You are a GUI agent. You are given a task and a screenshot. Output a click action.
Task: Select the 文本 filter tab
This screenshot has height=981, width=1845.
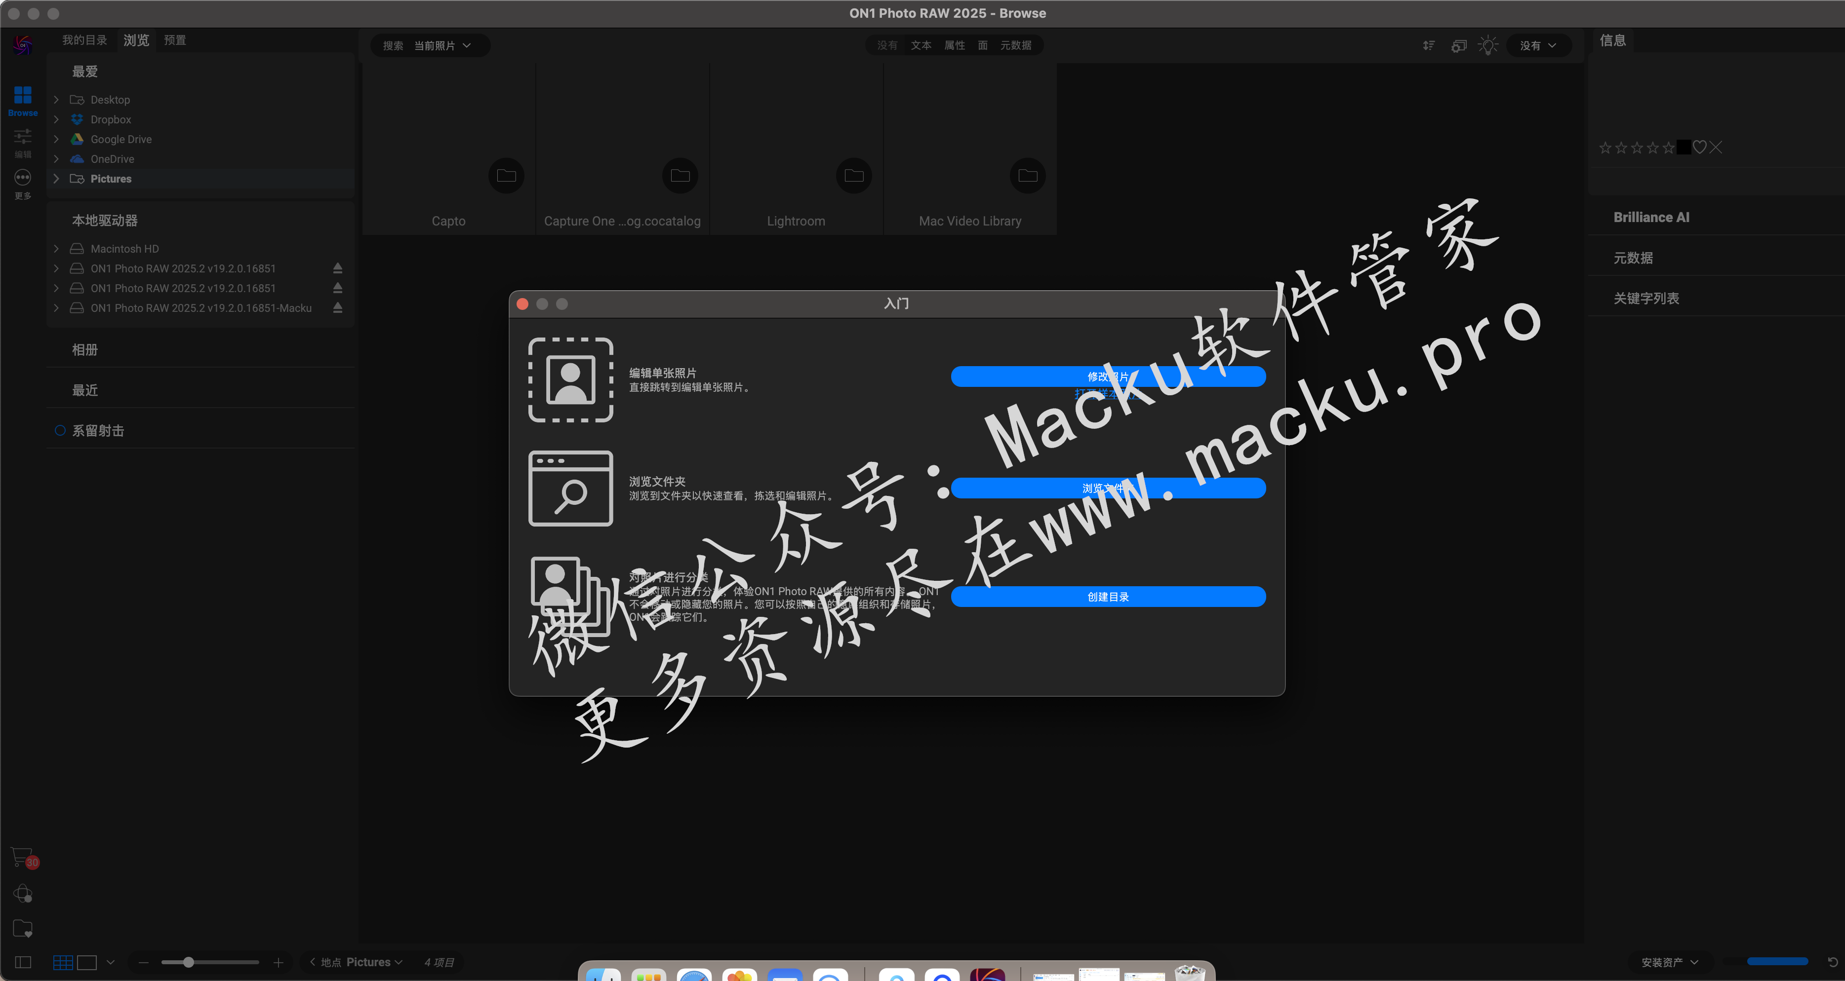[921, 46]
